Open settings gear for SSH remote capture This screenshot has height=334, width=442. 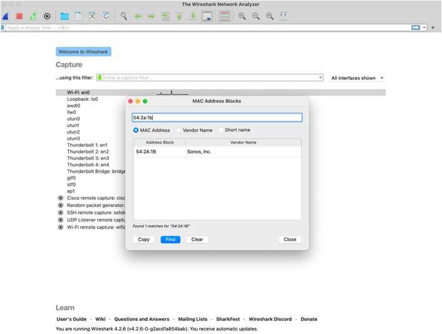pos(60,213)
